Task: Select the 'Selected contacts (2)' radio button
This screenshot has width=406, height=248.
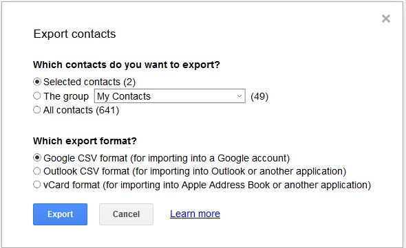Action: 37,82
